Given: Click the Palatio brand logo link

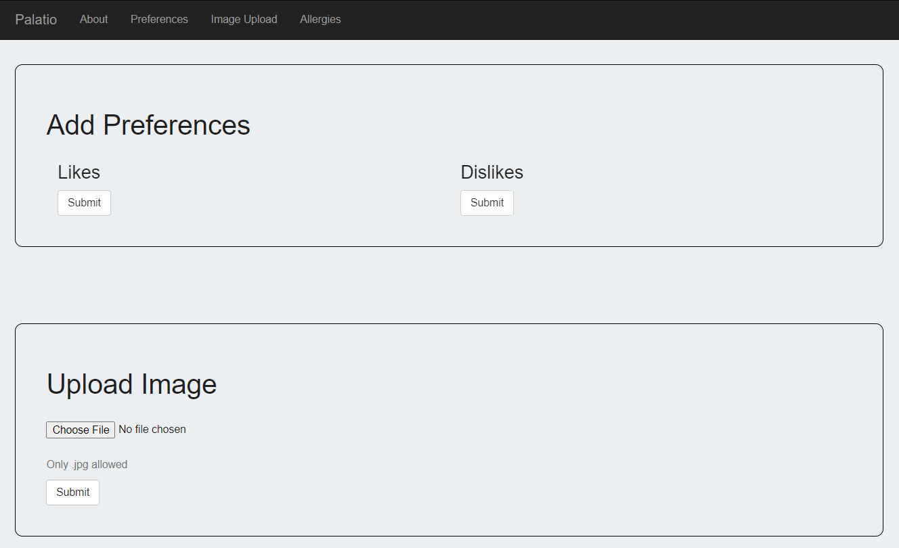Looking at the screenshot, I should pyautogui.click(x=36, y=20).
